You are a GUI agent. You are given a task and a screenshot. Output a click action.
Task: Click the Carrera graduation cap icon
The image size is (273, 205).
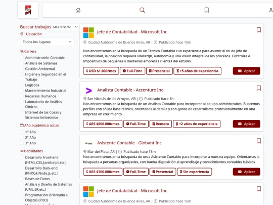click(22, 51)
